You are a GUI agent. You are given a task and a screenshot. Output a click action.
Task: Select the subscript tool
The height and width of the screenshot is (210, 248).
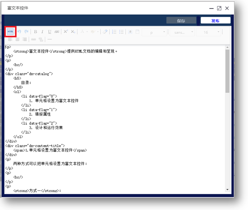(x=73, y=32)
